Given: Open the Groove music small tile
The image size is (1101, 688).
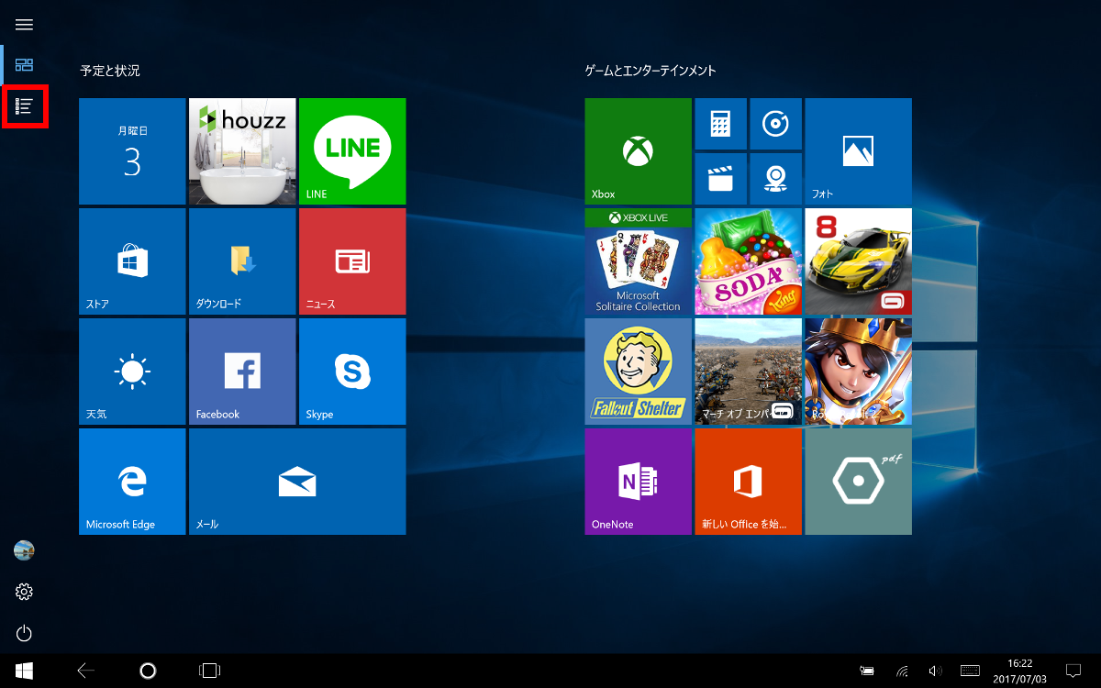Looking at the screenshot, I should point(776,124).
